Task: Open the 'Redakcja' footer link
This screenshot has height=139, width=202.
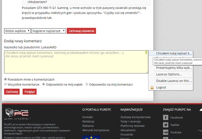Action: click(88, 122)
